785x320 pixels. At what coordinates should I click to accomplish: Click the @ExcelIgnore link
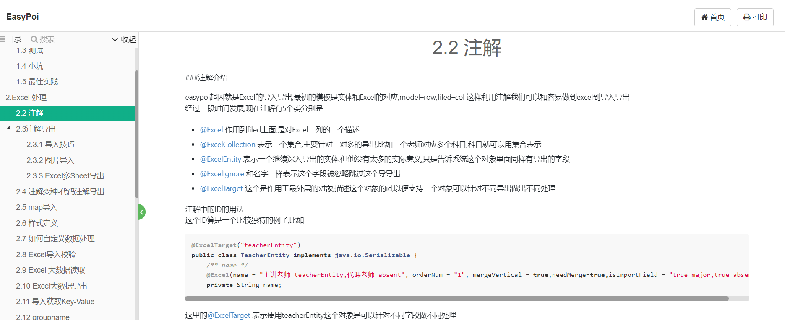[x=222, y=174]
